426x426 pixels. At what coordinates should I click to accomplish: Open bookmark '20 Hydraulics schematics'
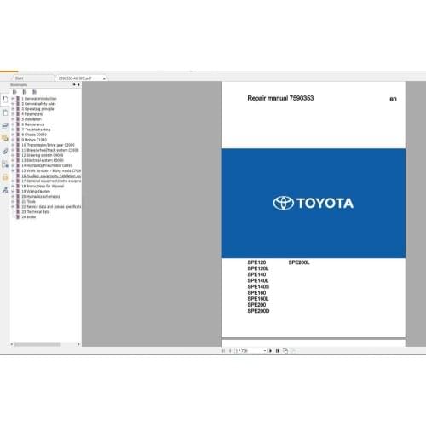tap(41, 197)
